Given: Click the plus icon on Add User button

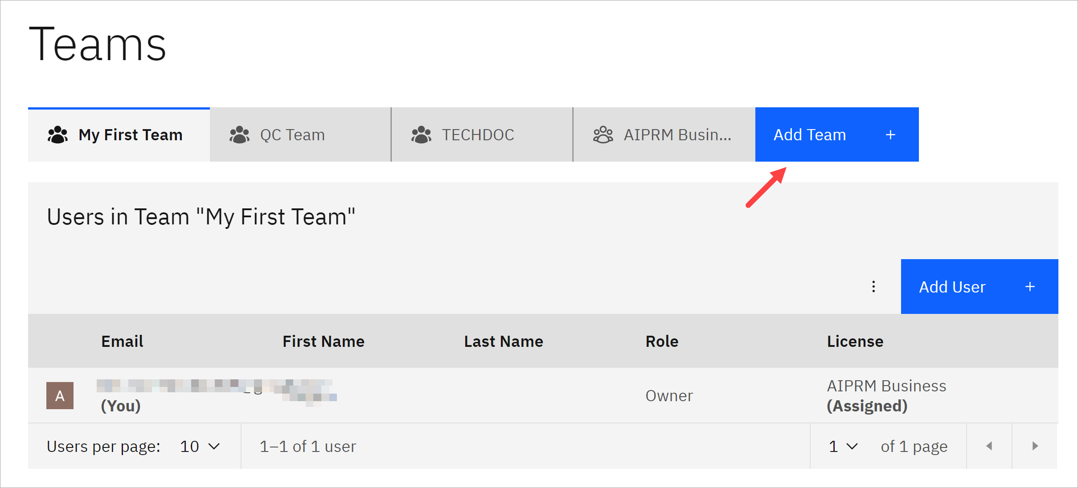Looking at the screenshot, I should coord(1030,286).
